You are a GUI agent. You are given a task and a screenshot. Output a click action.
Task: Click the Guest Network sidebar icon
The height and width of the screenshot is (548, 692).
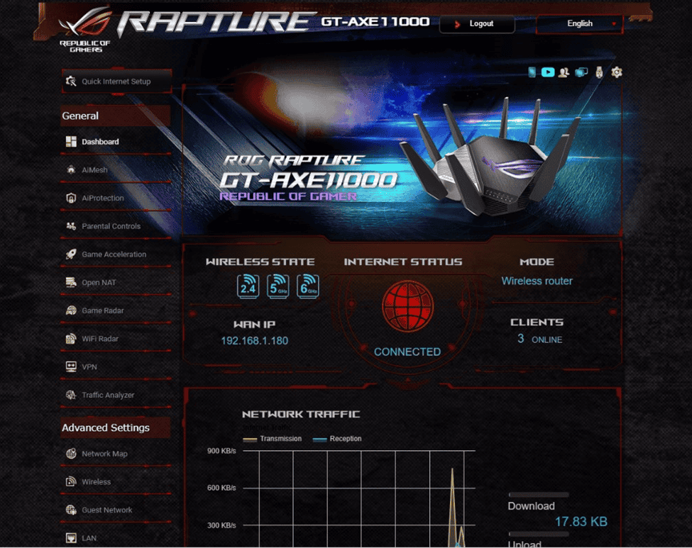71,510
